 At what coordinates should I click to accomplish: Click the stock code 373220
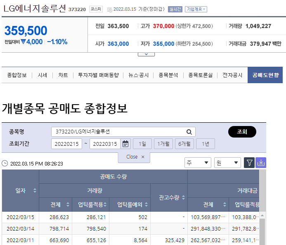[x=77, y=9]
